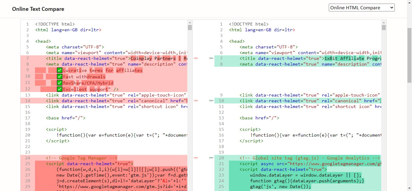412x191 pixels.
Task: Open the Online HTML Compare dropdown
Action: [362, 8]
